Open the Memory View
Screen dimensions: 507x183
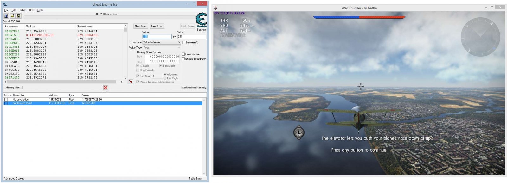(x=13, y=88)
